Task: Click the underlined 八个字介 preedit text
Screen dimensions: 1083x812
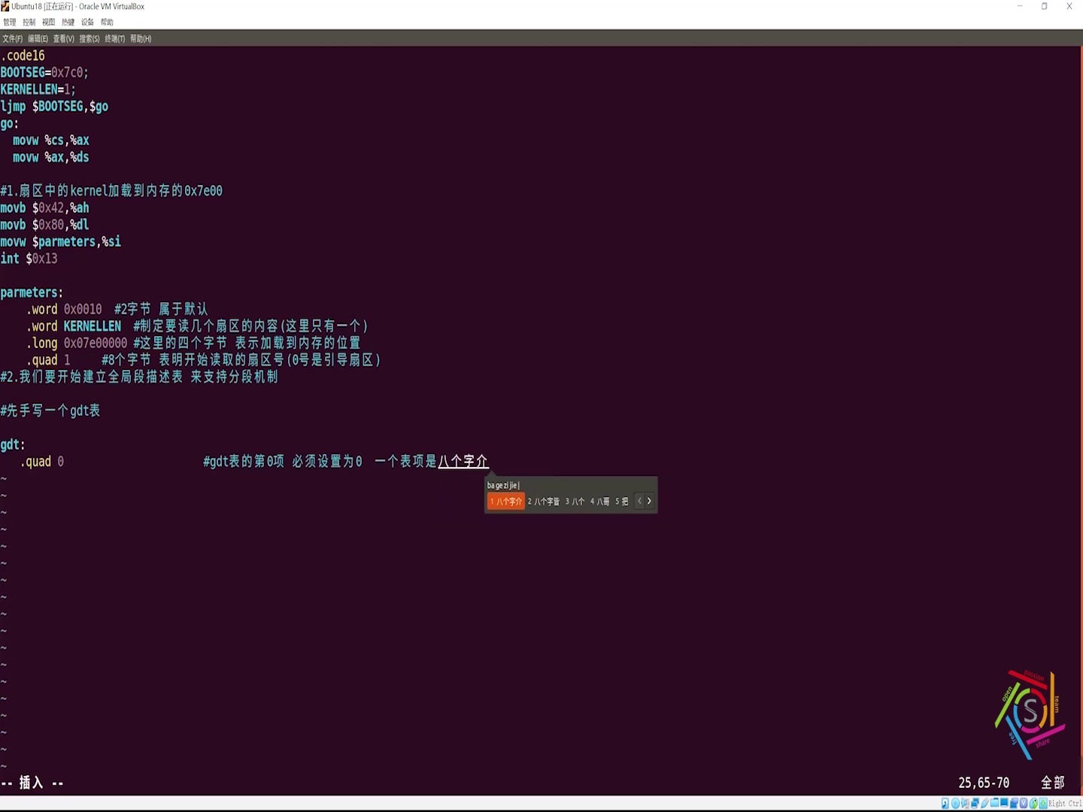Action: click(463, 462)
